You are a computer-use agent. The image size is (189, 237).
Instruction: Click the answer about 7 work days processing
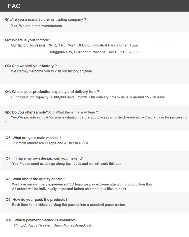[100, 117]
